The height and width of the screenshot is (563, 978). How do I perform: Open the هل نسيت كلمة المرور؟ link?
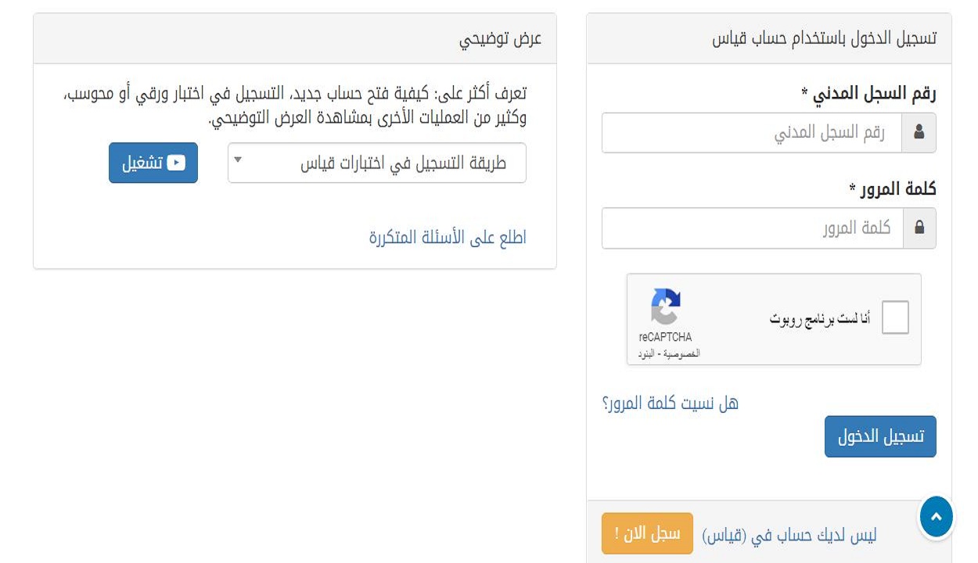tap(671, 403)
